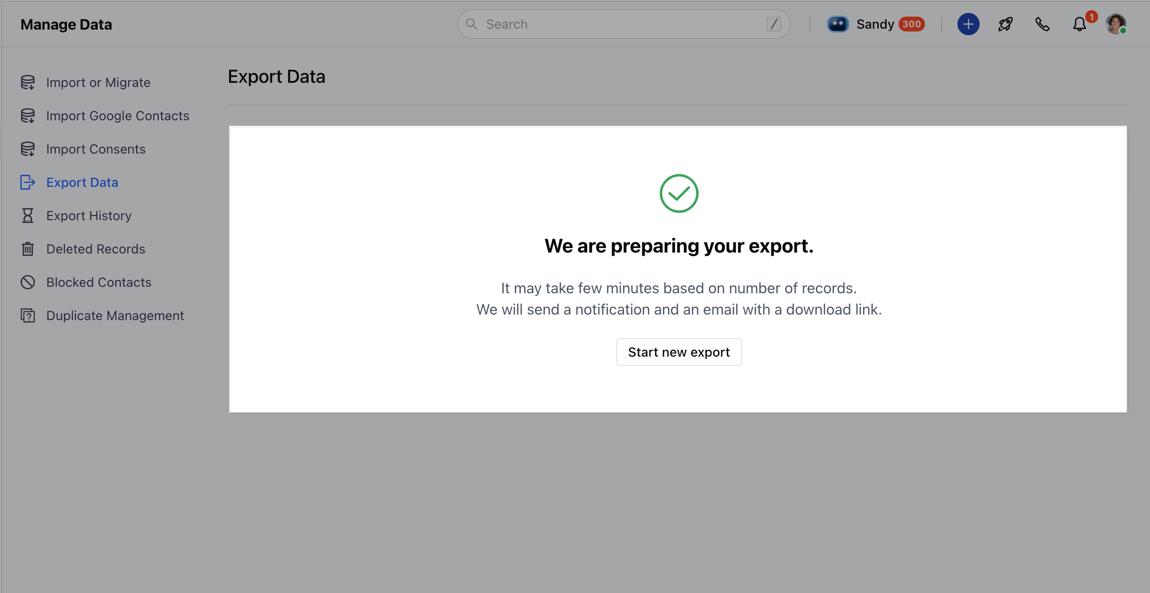The image size is (1150, 593).
Task: Select Import Consents in the sidebar
Action: tap(96, 149)
